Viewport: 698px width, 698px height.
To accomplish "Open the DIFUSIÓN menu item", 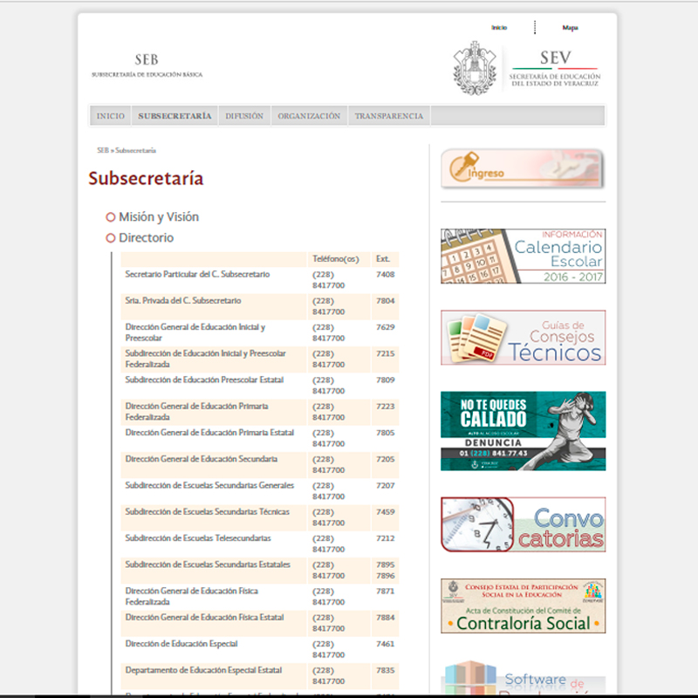I will 244,116.
